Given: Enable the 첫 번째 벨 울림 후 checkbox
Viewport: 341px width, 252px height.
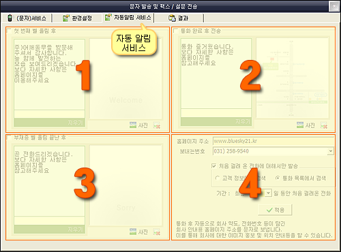Looking at the screenshot, I should [10, 31].
